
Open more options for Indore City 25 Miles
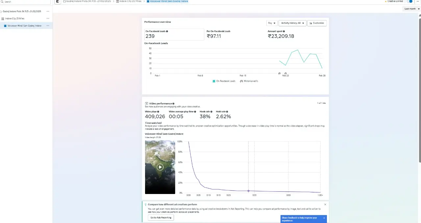pos(48,18)
